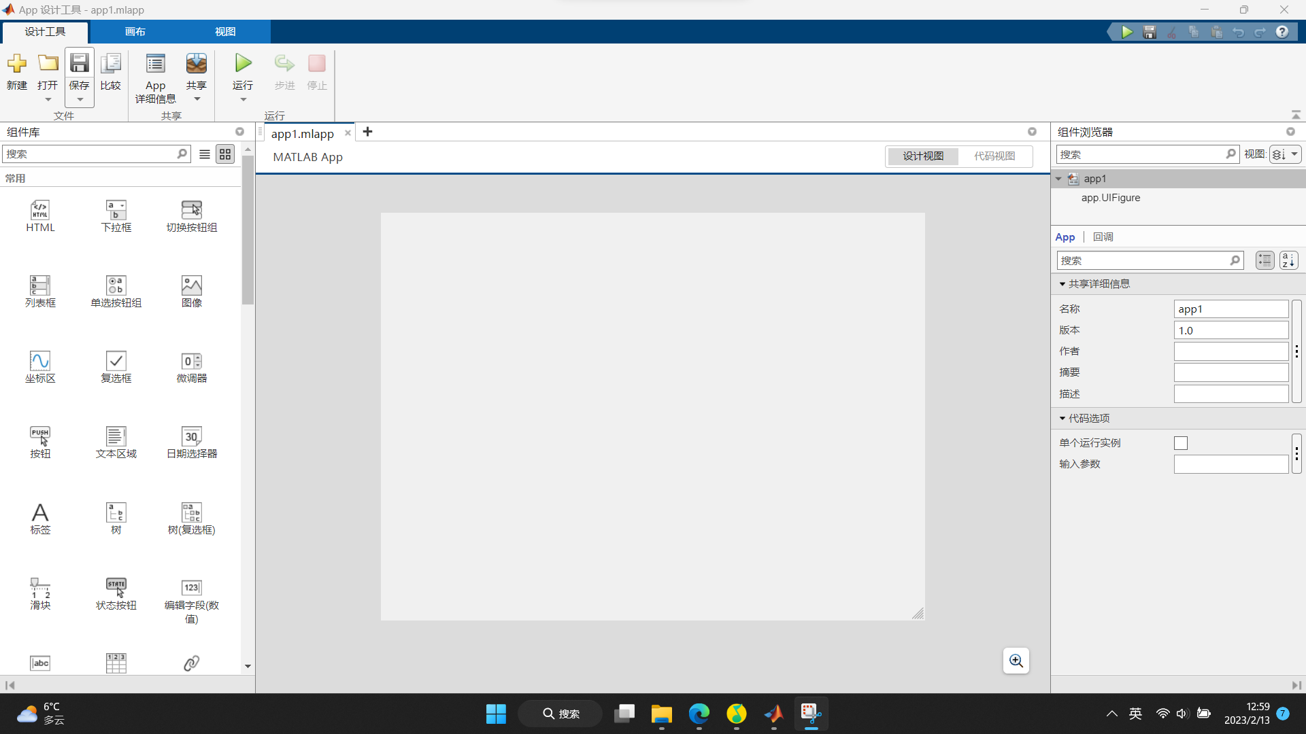
Task: Switch to 代码视图
Action: click(995, 156)
